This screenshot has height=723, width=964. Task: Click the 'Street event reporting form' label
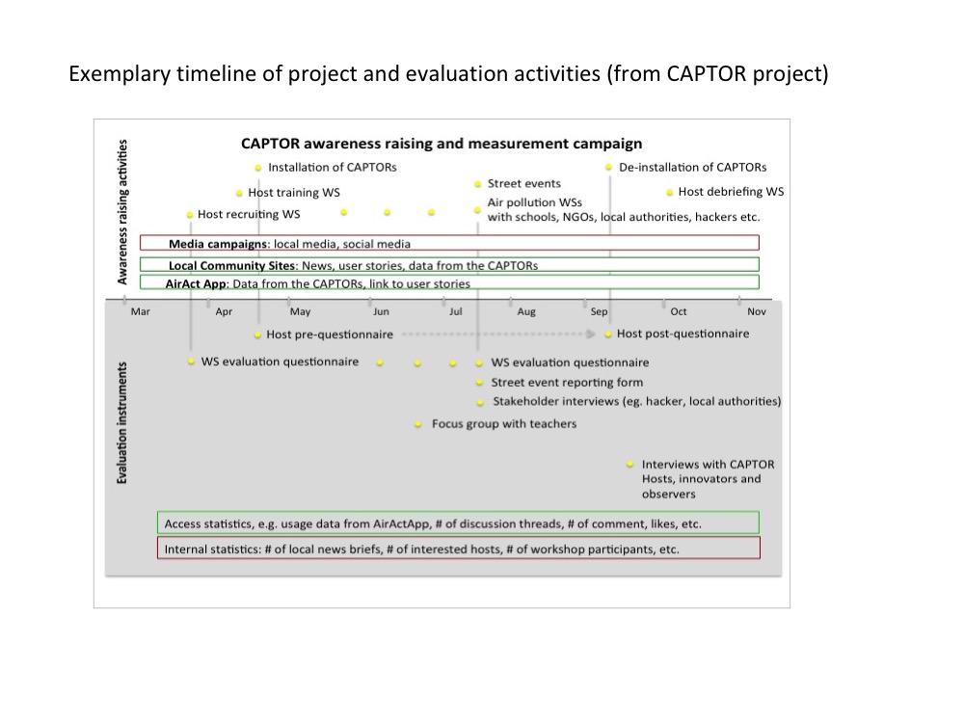coord(567,383)
